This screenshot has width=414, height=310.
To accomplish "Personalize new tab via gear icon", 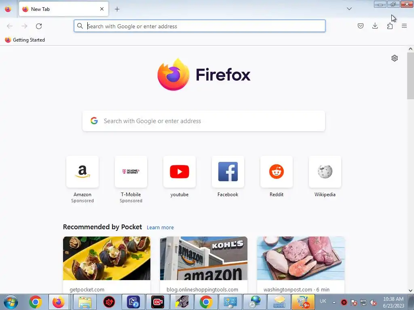I will click(395, 58).
